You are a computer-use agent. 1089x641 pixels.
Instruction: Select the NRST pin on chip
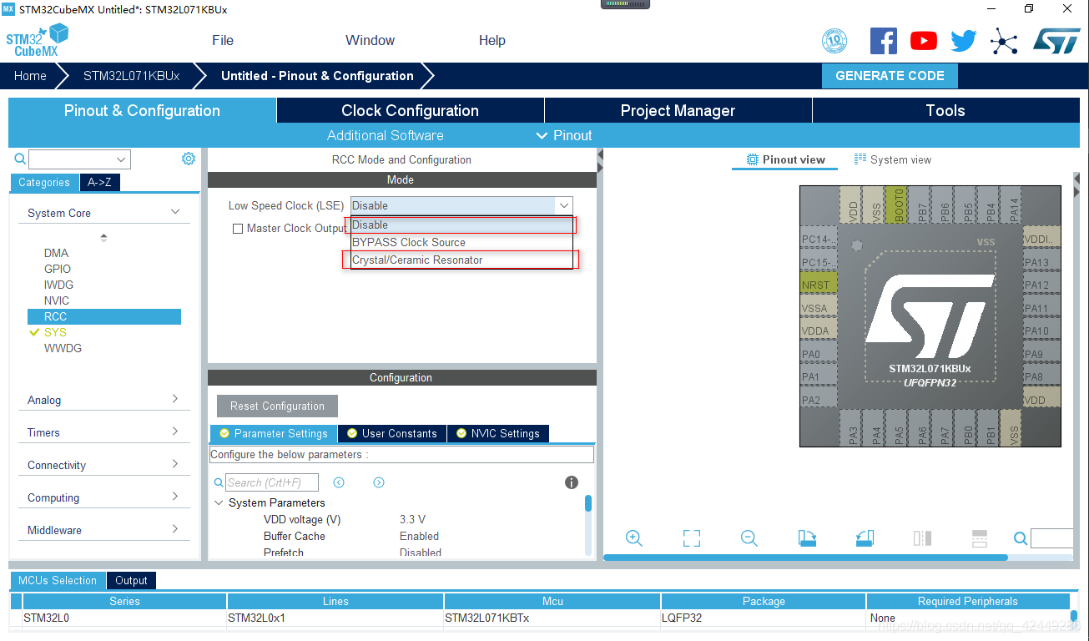(817, 285)
